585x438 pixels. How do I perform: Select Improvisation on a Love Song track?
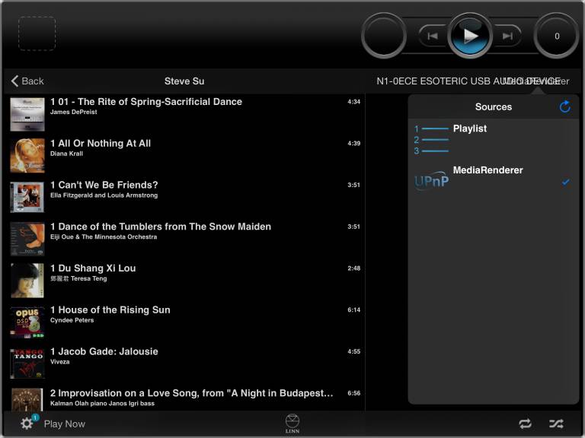[185, 399]
